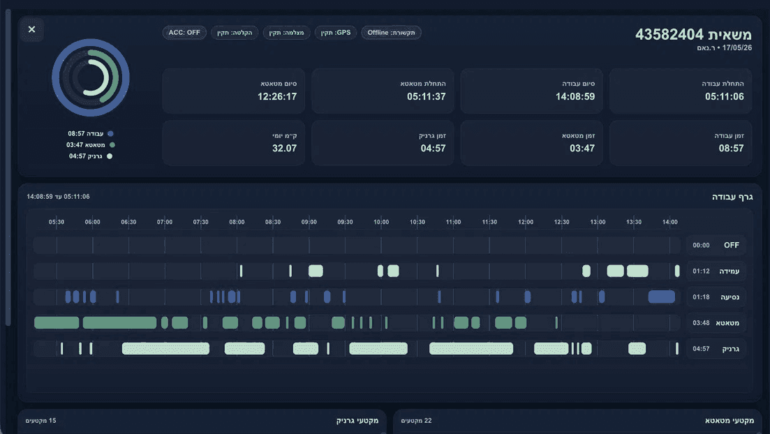
Task: Click the date 17/05/26 under the title
Action: coord(737,48)
